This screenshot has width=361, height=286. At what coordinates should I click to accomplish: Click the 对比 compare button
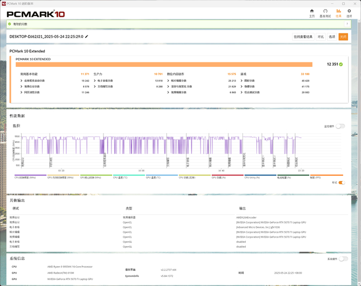(x=321, y=37)
